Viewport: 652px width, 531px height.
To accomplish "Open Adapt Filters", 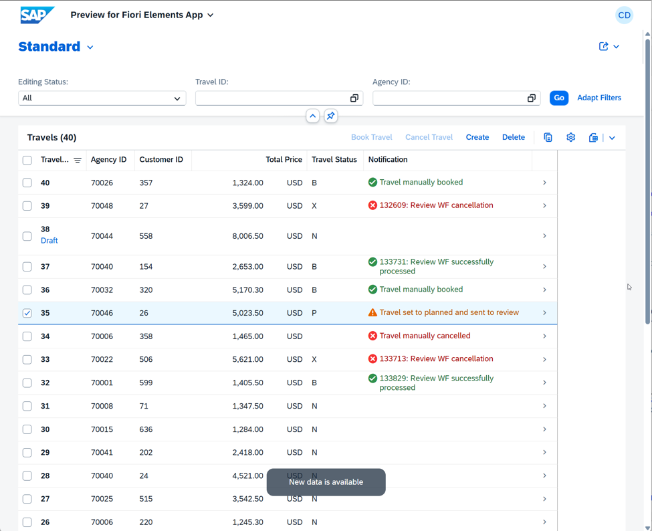I will tap(599, 98).
